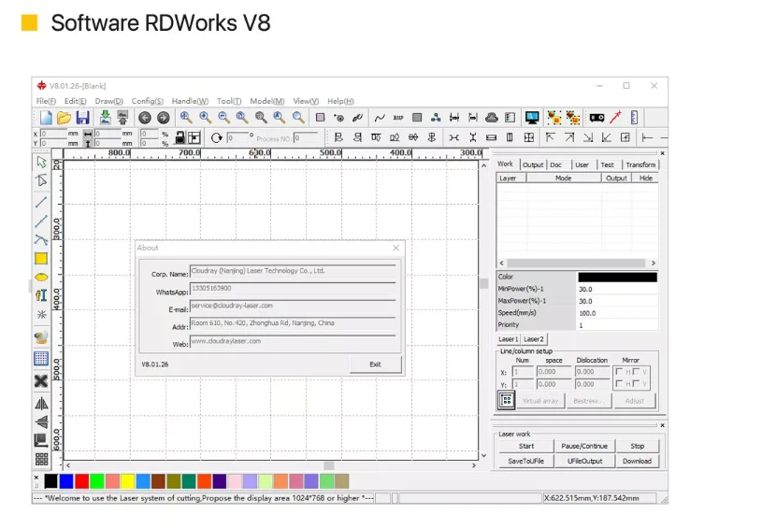Click the zoom-out magnifier with minus sign
Viewport: 762px width, 528px height.
(x=223, y=118)
